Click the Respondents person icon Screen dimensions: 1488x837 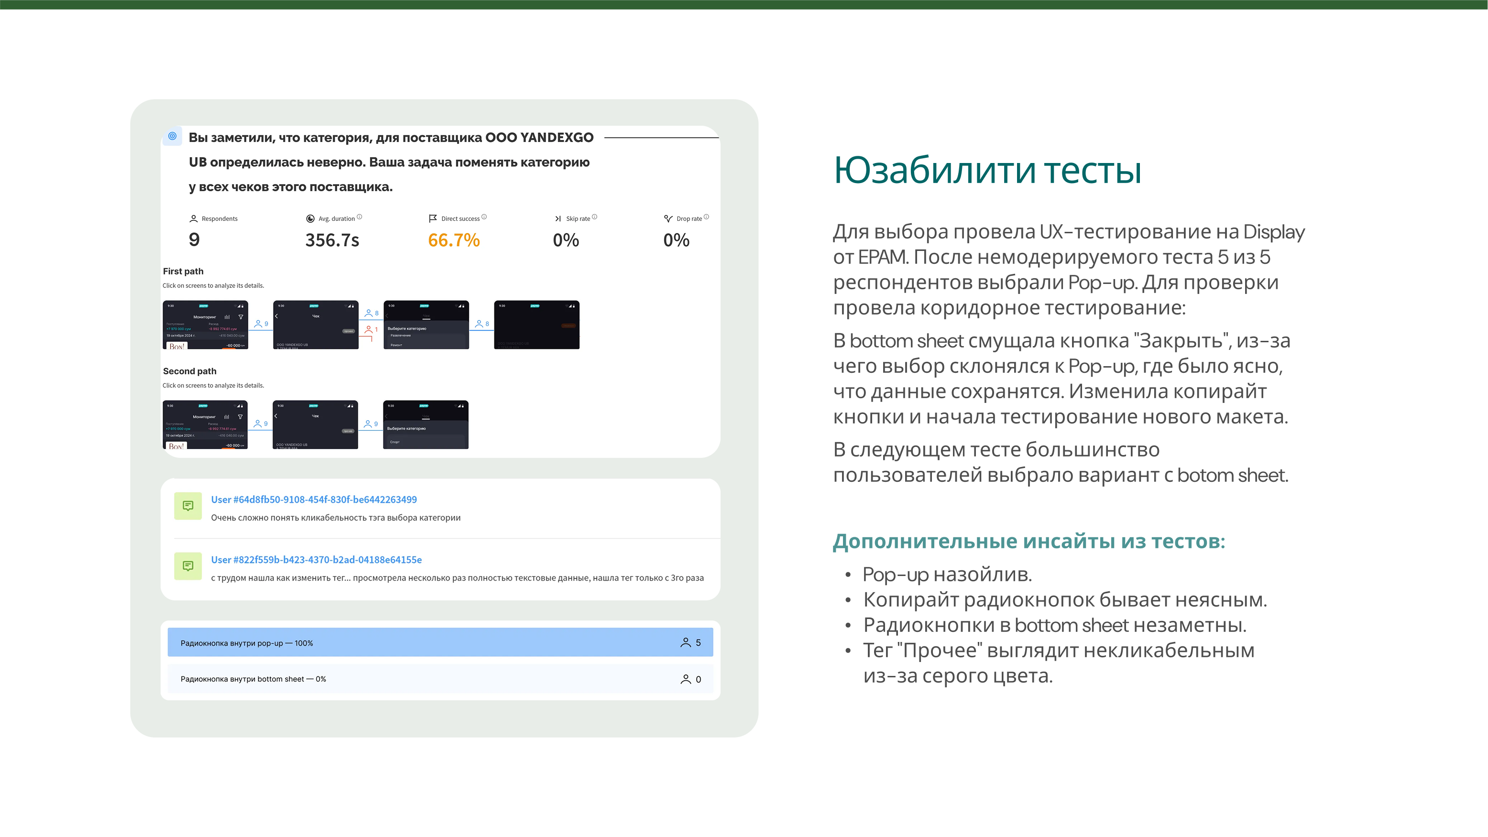click(x=194, y=219)
